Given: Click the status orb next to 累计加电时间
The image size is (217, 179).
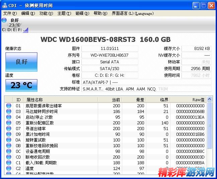Looking at the screenshot, I should click(9, 134).
